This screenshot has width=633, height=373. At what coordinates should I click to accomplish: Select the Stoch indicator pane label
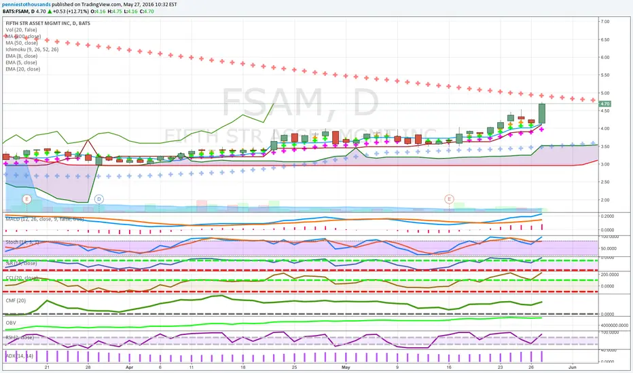pyautogui.click(x=22, y=242)
